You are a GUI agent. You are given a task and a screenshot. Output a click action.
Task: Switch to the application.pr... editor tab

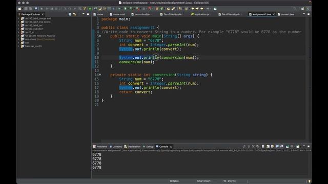(x=201, y=14)
